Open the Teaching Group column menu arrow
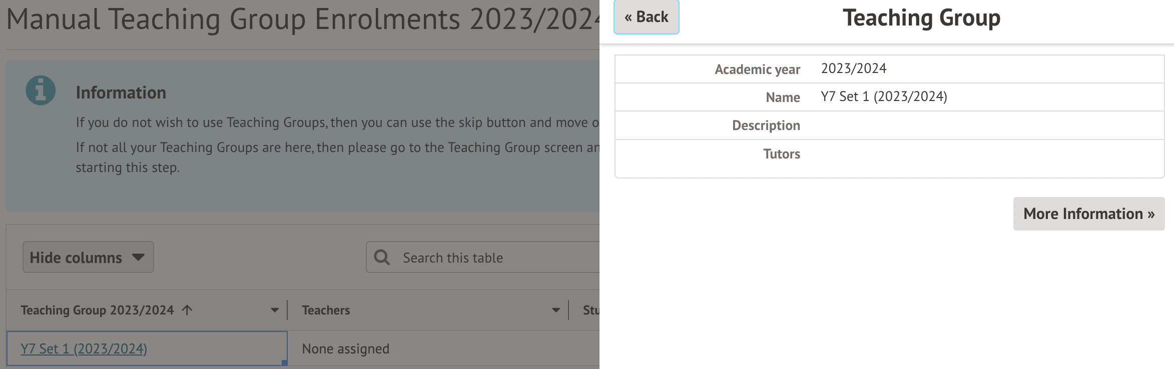 pos(275,310)
